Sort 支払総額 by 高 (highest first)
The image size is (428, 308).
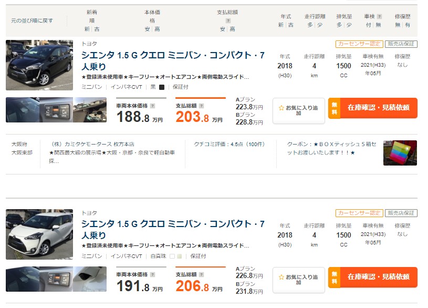[x=232, y=29]
